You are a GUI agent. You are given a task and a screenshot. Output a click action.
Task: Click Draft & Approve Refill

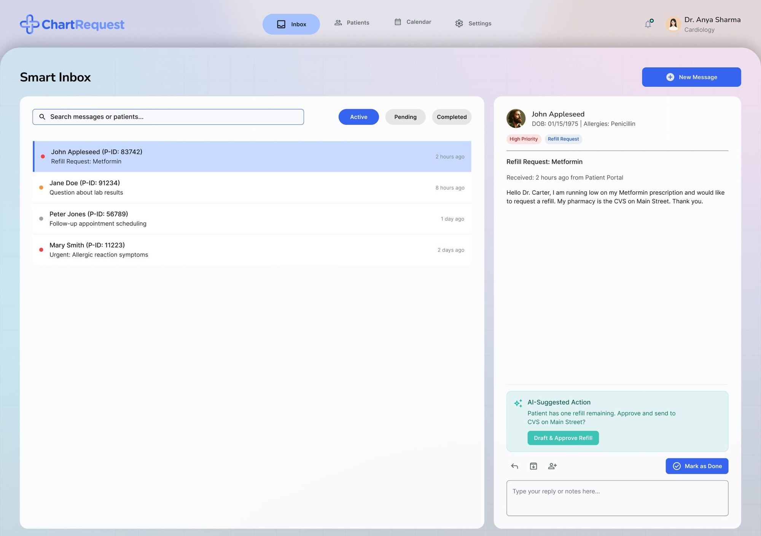[563, 438]
